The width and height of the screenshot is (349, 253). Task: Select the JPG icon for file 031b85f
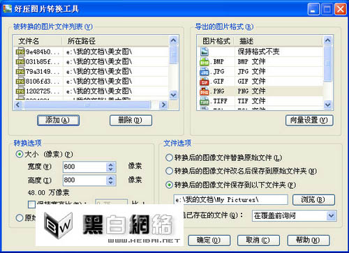tap(20, 61)
